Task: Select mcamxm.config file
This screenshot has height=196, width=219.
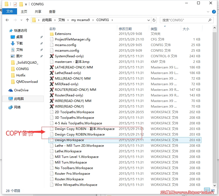Action: pyautogui.click(x=67, y=51)
